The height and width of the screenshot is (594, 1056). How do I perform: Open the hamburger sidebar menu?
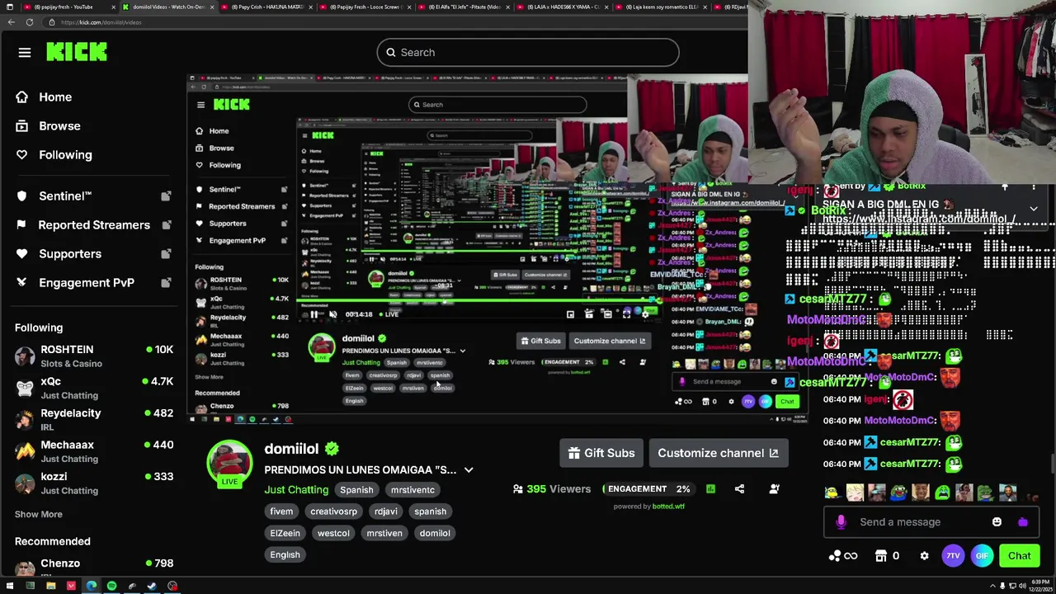[x=25, y=53]
